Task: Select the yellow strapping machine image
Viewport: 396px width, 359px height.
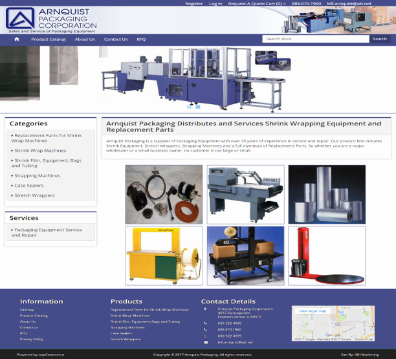Action: click(164, 255)
